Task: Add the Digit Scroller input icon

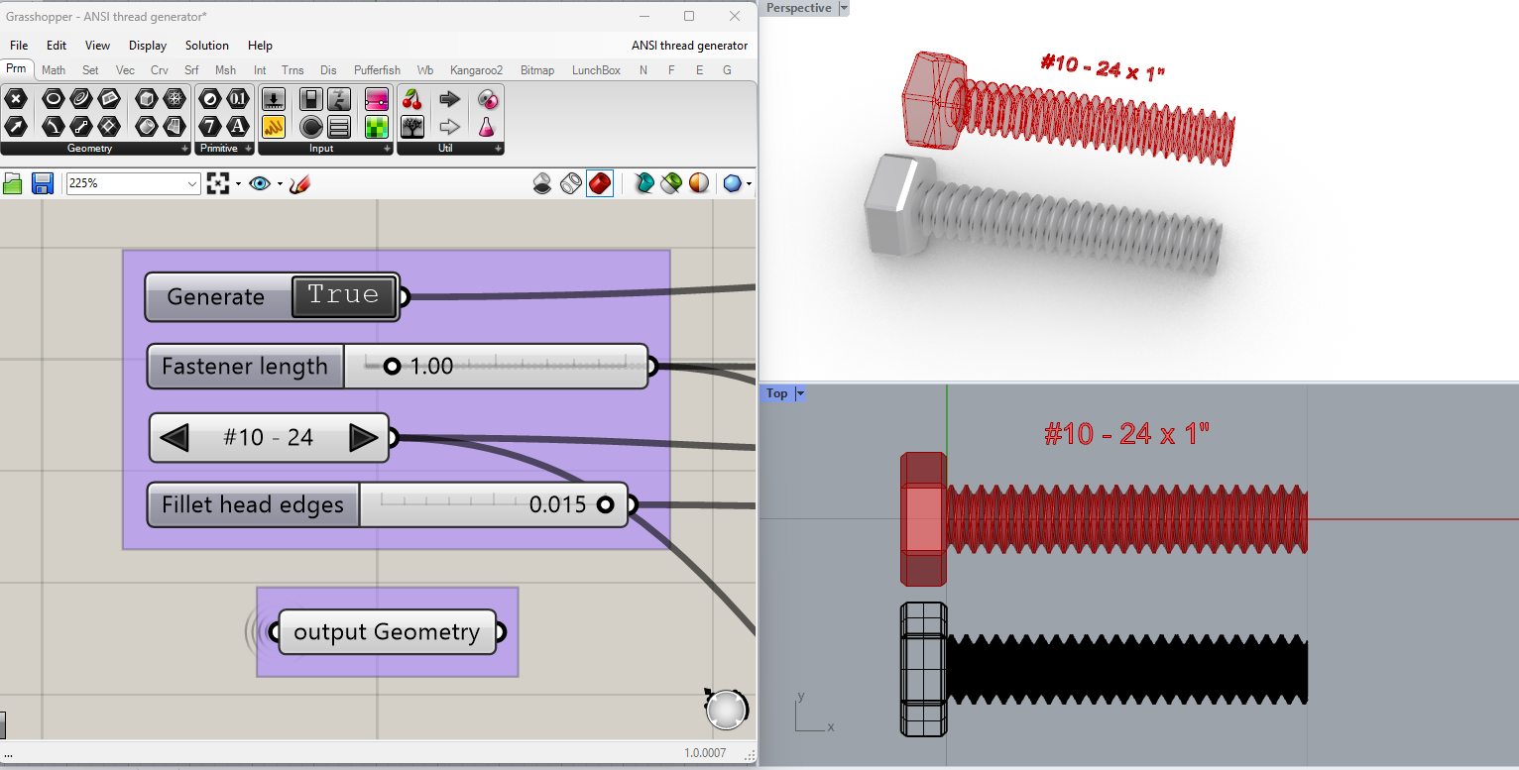Action: coord(339,98)
